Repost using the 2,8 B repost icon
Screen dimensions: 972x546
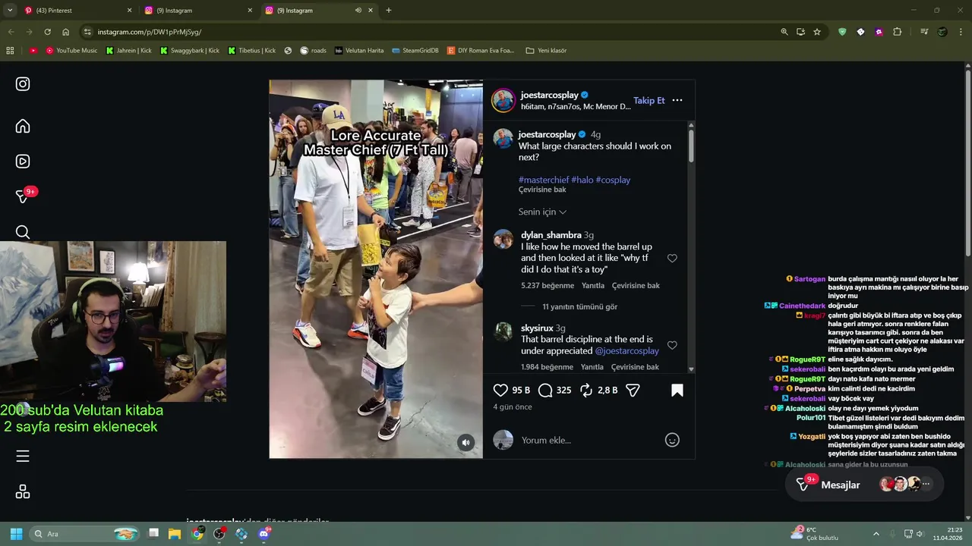586,390
